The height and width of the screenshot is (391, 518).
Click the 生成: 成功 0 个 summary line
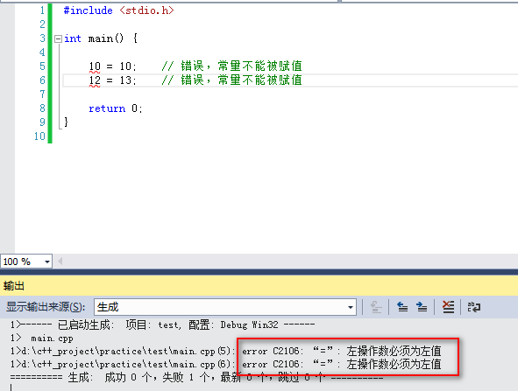(x=197, y=377)
